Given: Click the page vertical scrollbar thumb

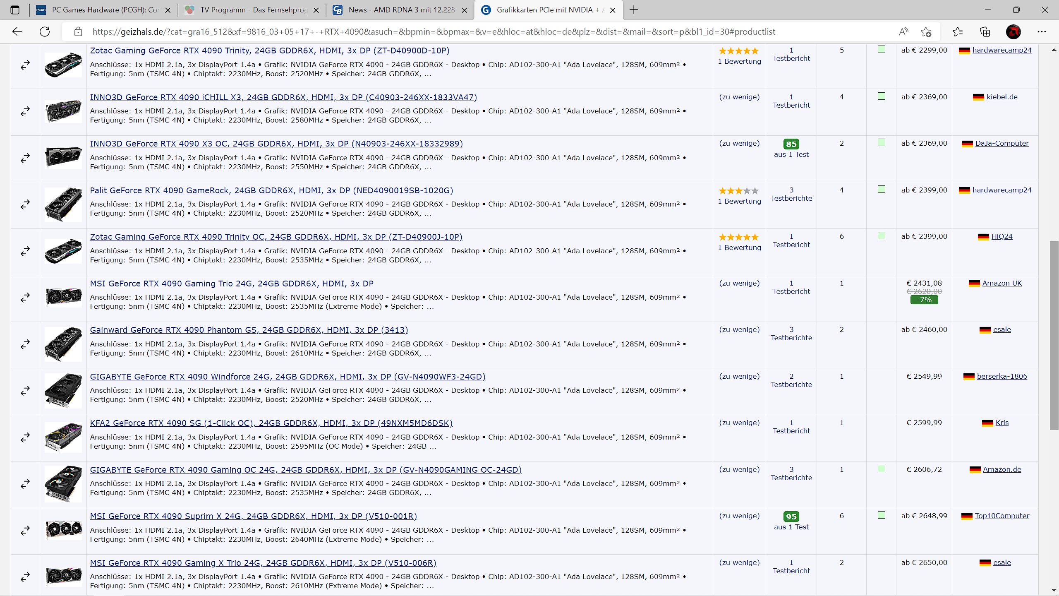Looking at the screenshot, I should coord(1054,335).
